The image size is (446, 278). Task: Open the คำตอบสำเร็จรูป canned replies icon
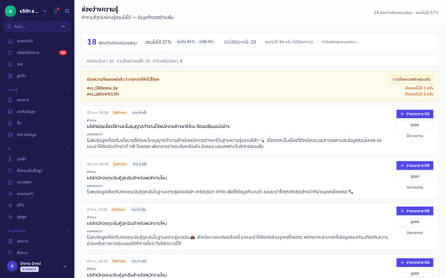point(10,171)
